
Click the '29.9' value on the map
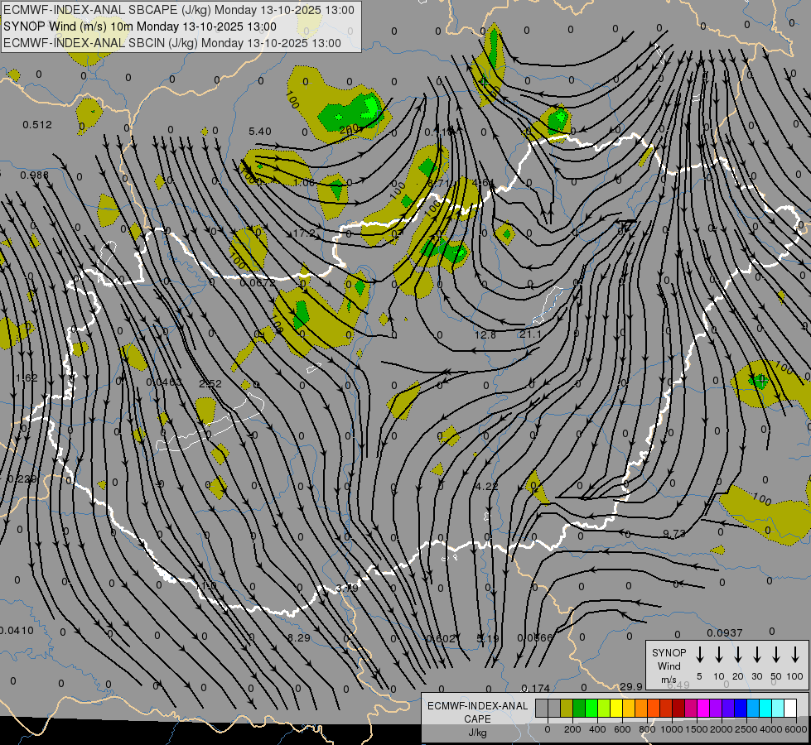[631, 686]
